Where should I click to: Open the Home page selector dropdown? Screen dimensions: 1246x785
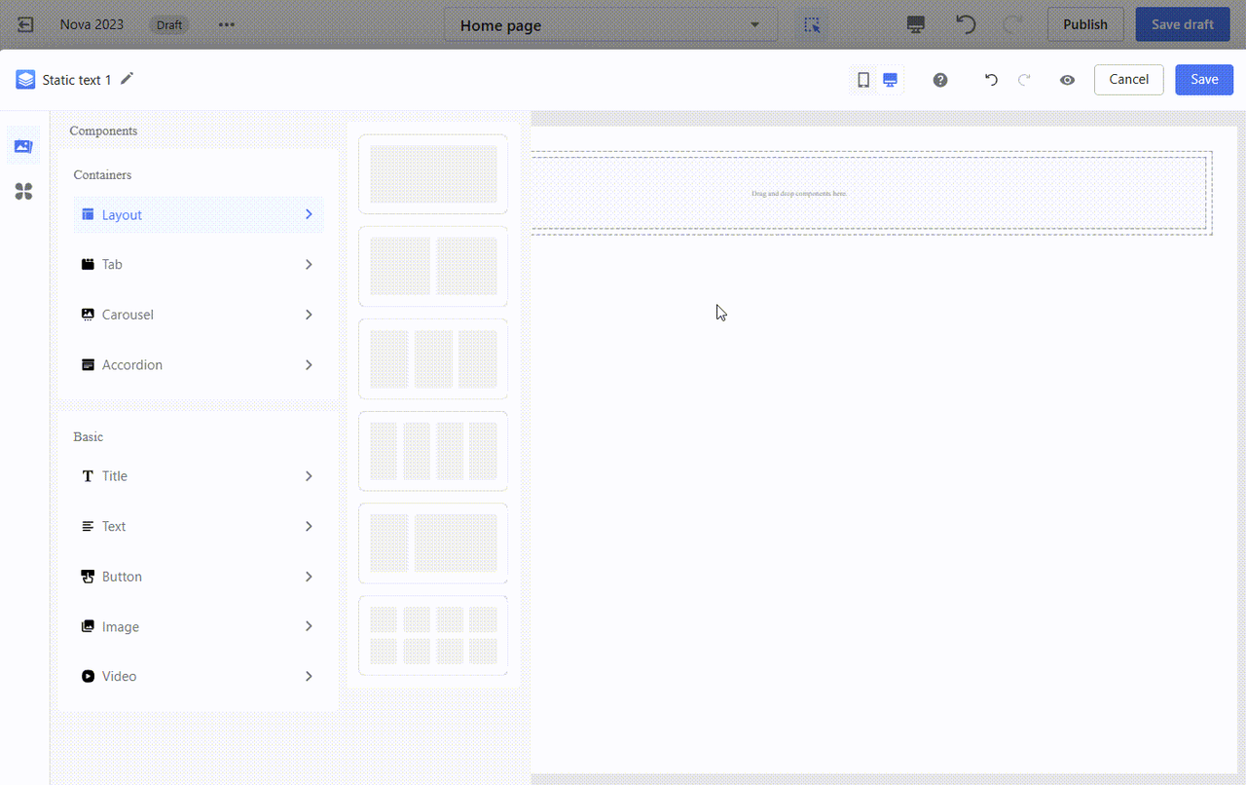[610, 25]
